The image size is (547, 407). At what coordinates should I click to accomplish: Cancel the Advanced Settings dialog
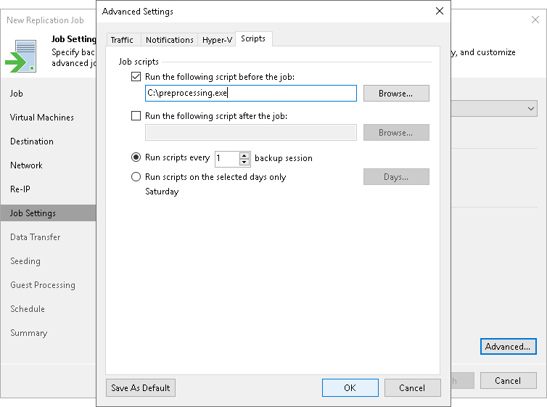click(412, 388)
